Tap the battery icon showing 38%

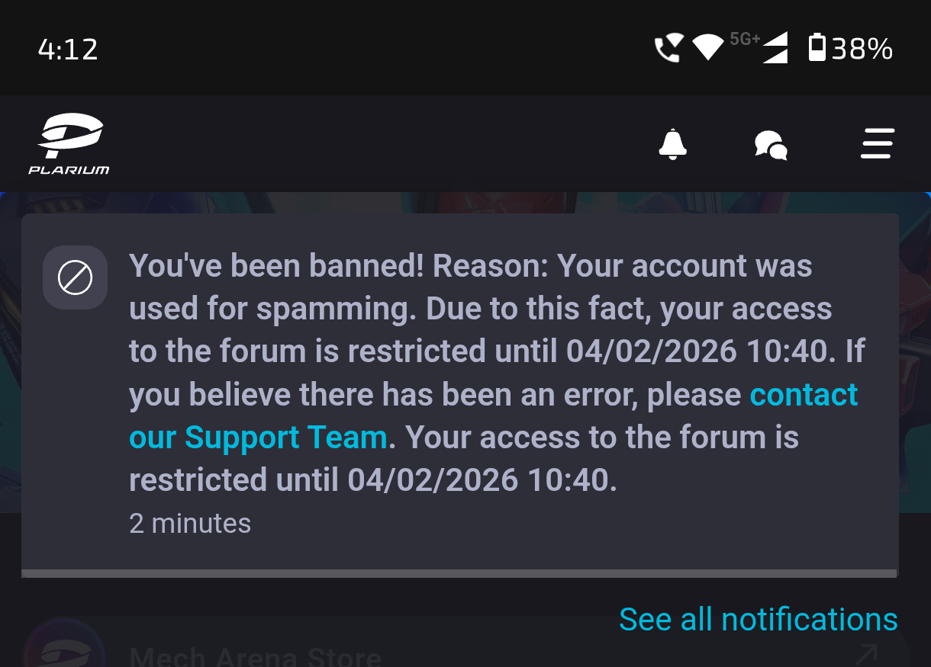[x=817, y=48]
